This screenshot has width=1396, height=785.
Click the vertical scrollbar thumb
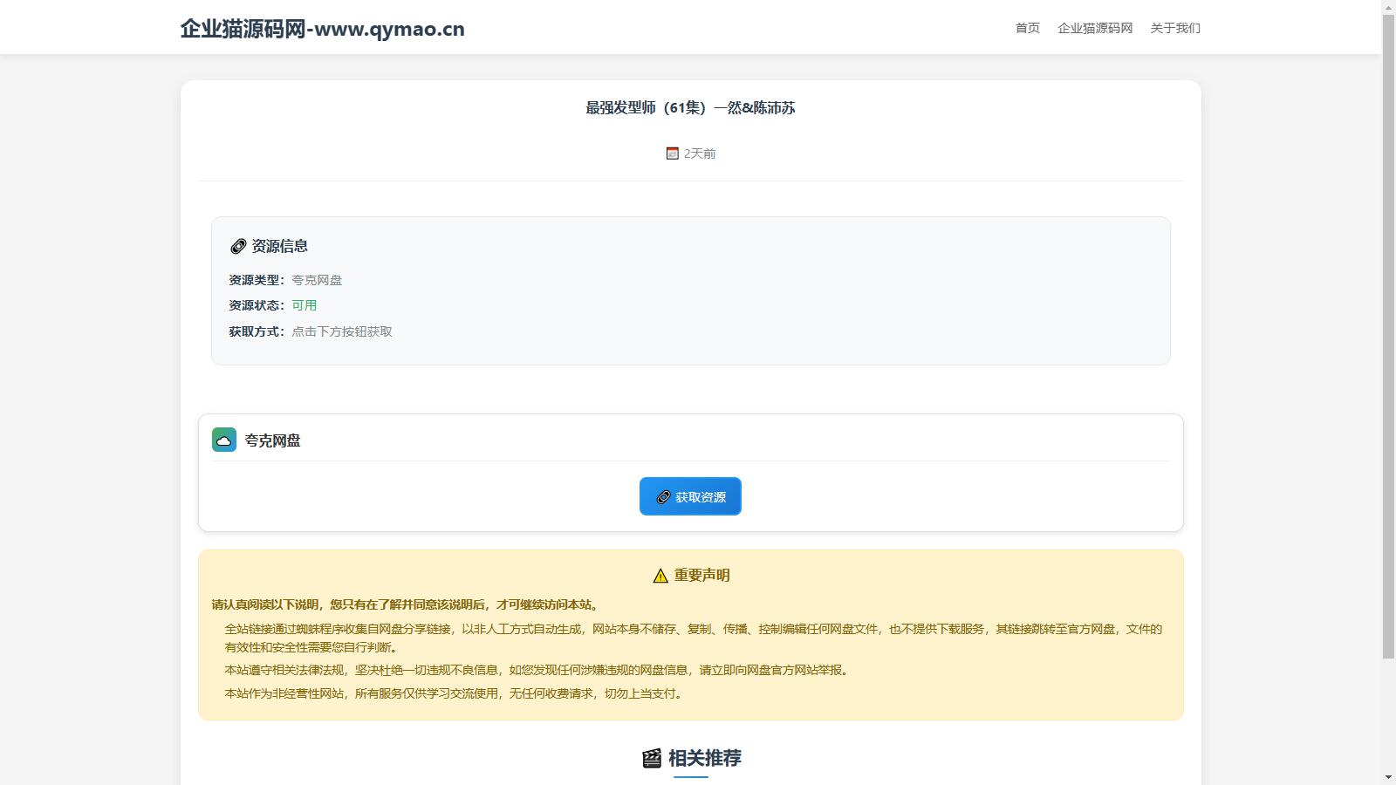[x=1388, y=331]
